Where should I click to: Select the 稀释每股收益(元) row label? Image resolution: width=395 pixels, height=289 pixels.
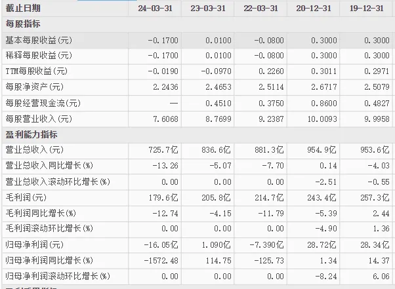38,55
